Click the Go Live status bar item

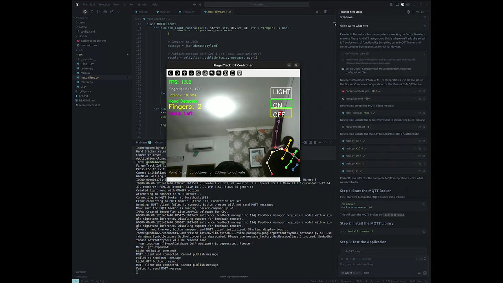tap(416, 281)
